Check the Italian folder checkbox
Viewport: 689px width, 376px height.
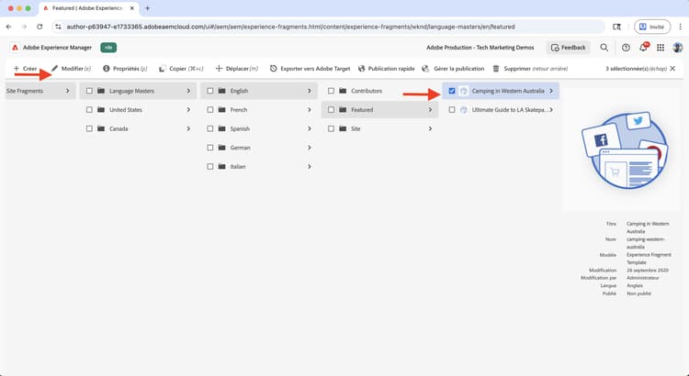click(x=210, y=166)
